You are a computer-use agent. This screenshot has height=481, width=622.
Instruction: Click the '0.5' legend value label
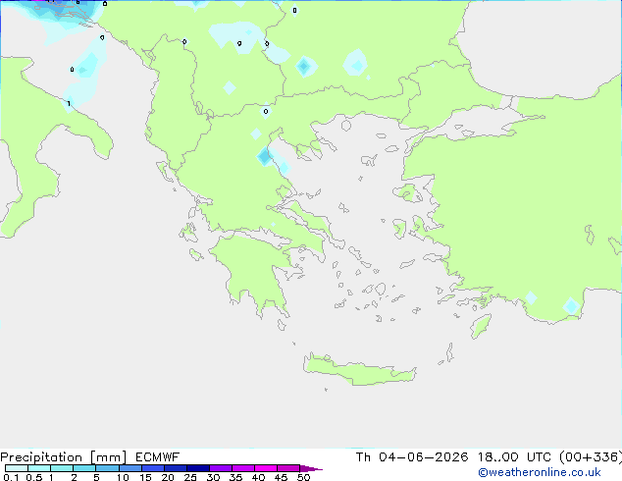[x=33, y=477]
